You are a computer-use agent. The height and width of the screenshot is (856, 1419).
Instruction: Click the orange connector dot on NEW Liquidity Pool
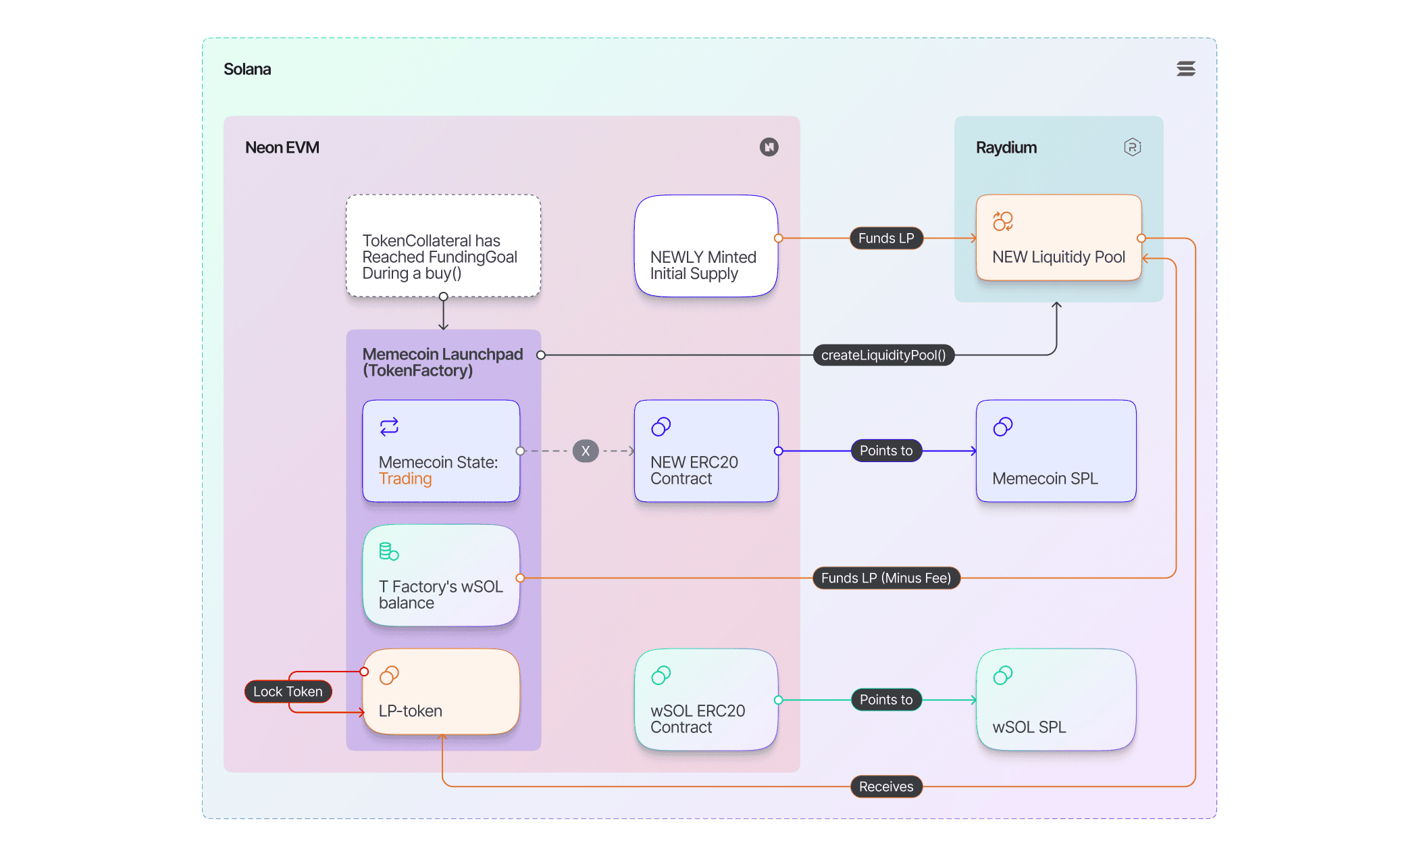pos(1141,238)
